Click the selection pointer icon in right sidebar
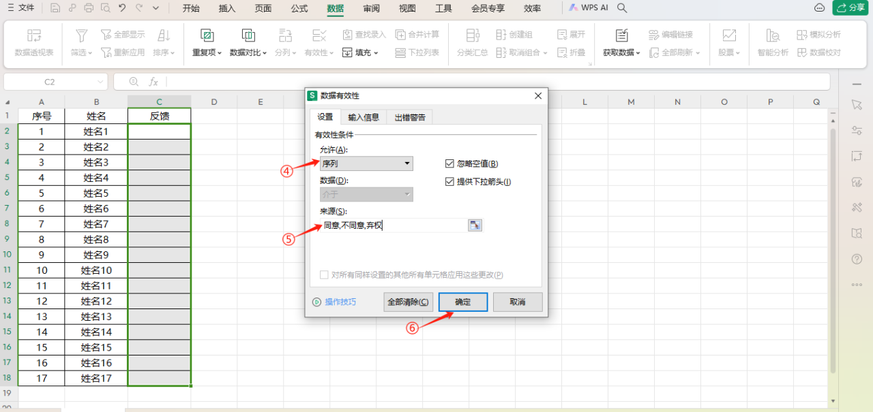 click(857, 105)
